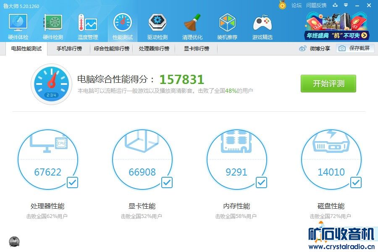Click the 年终盛典 promotional banner
This screenshot has width=378, height=252.
[337, 26]
